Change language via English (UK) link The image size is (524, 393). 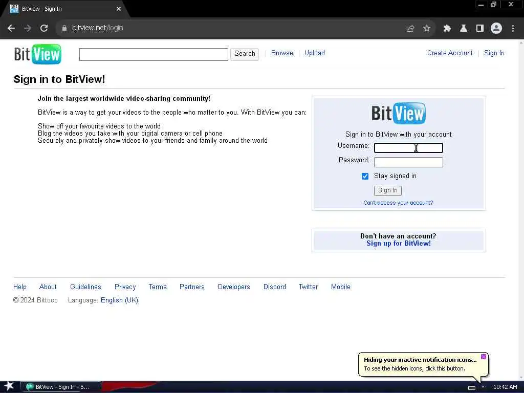click(x=119, y=300)
